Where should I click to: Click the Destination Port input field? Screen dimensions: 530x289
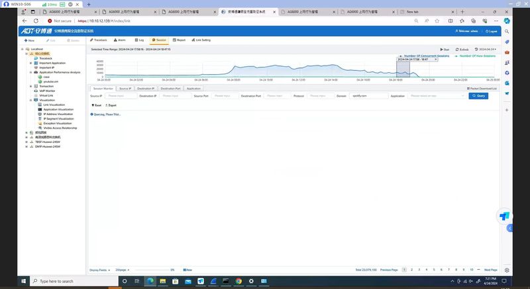click(277, 96)
